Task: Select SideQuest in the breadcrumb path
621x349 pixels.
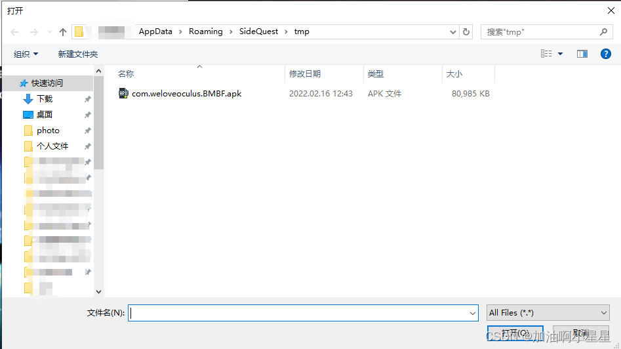Action: click(x=258, y=31)
